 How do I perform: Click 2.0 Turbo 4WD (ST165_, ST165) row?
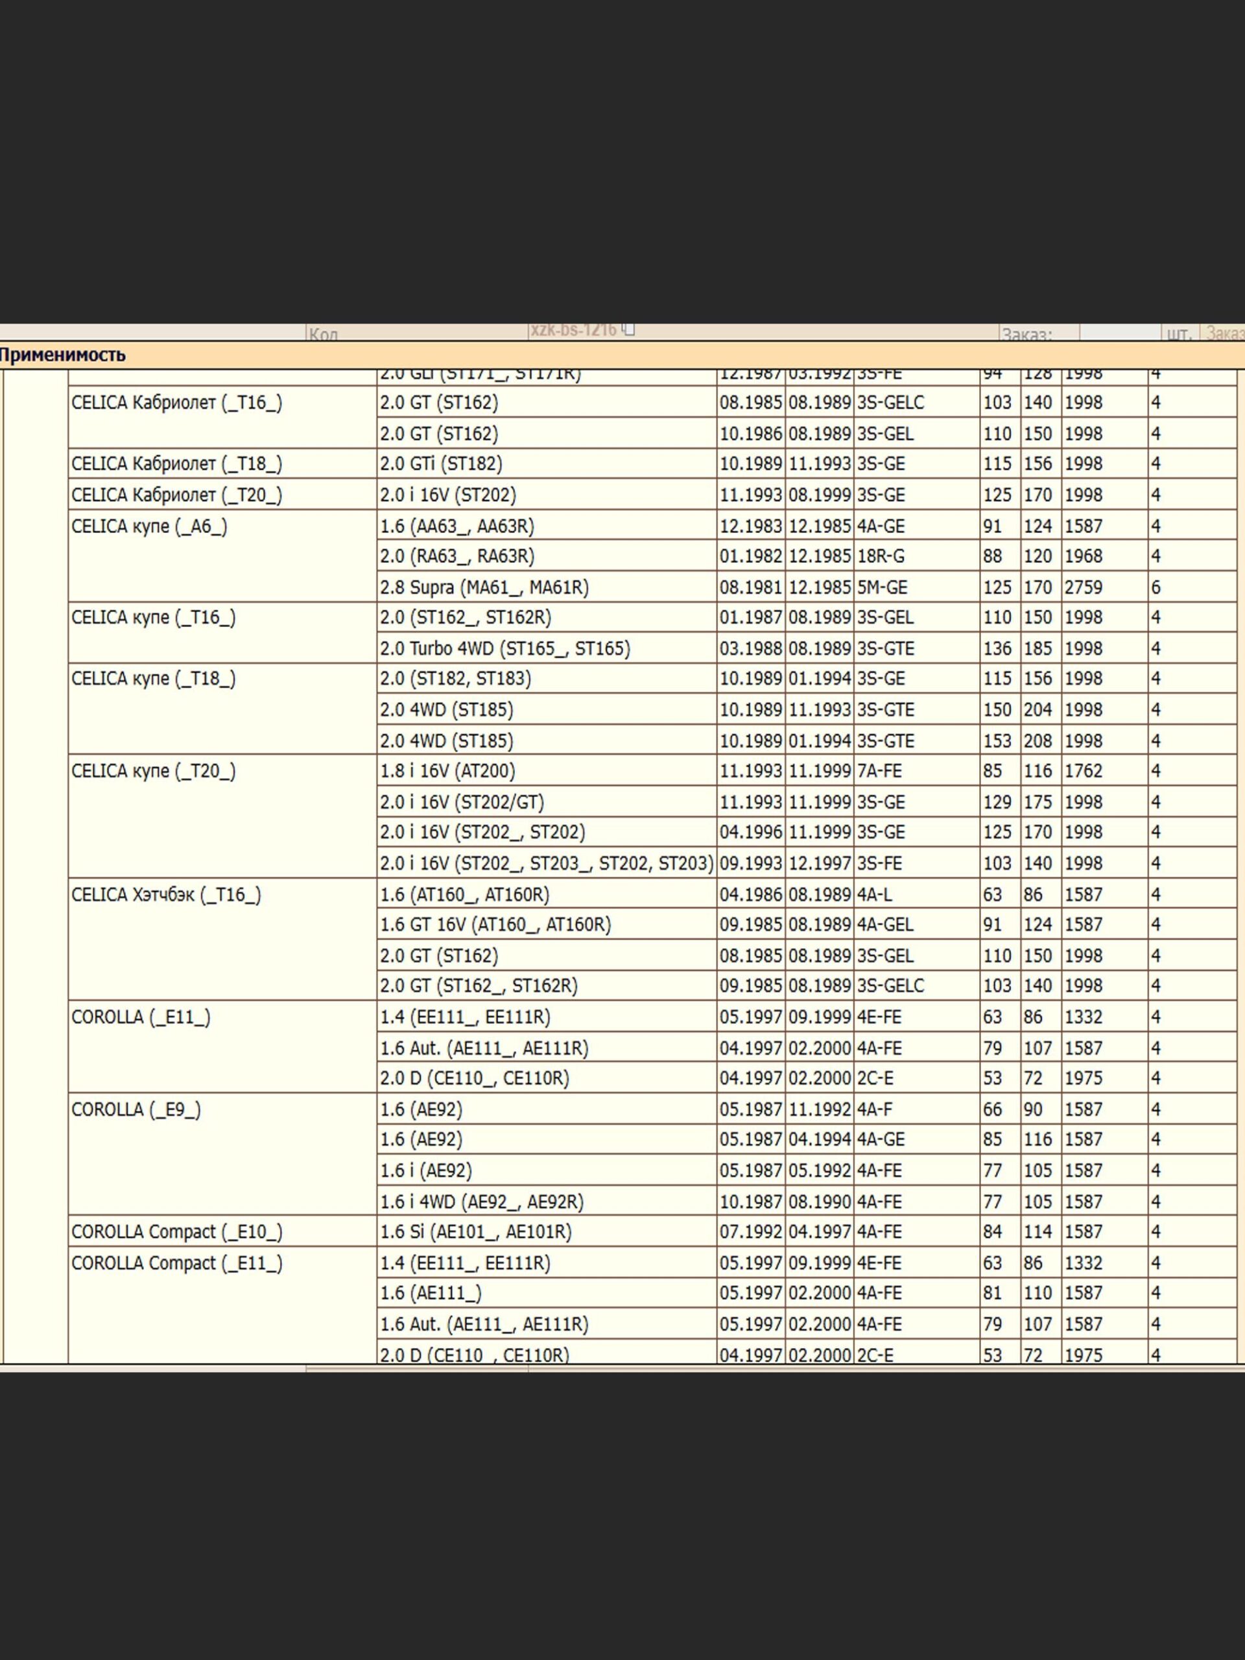pos(504,648)
